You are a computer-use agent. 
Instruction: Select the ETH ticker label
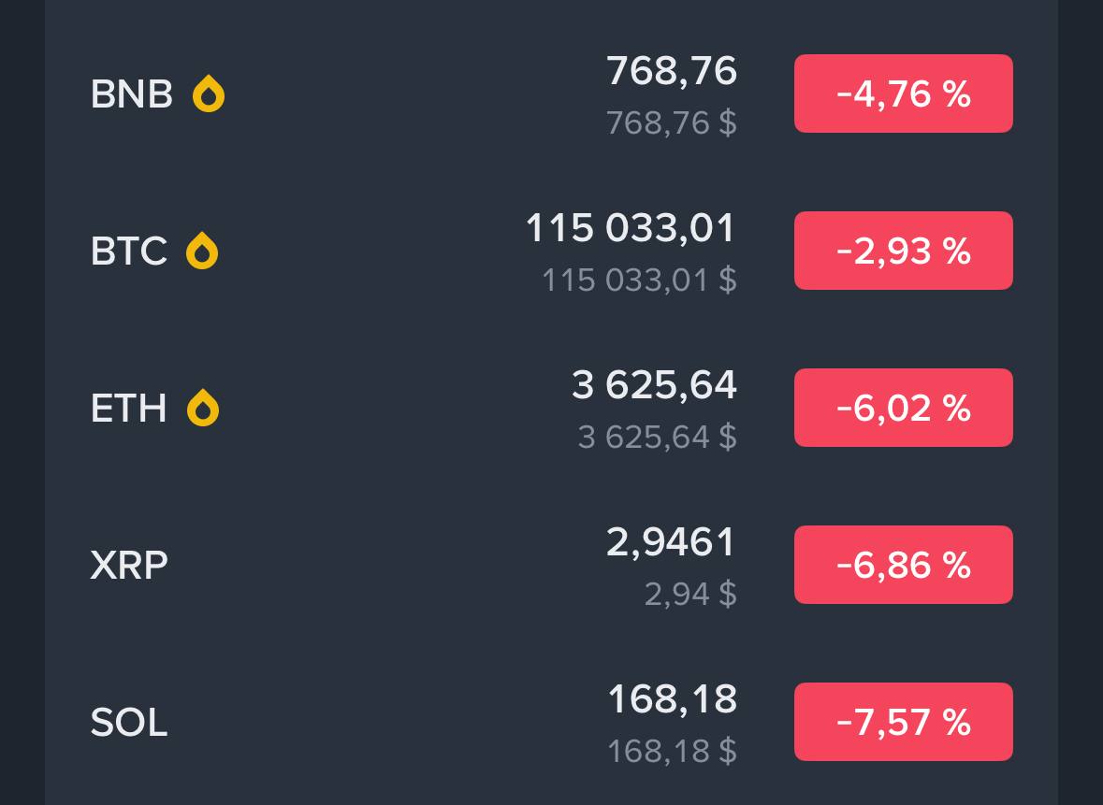tap(129, 408)
